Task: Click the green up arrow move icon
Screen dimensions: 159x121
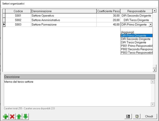Action: tap(19, 116)
